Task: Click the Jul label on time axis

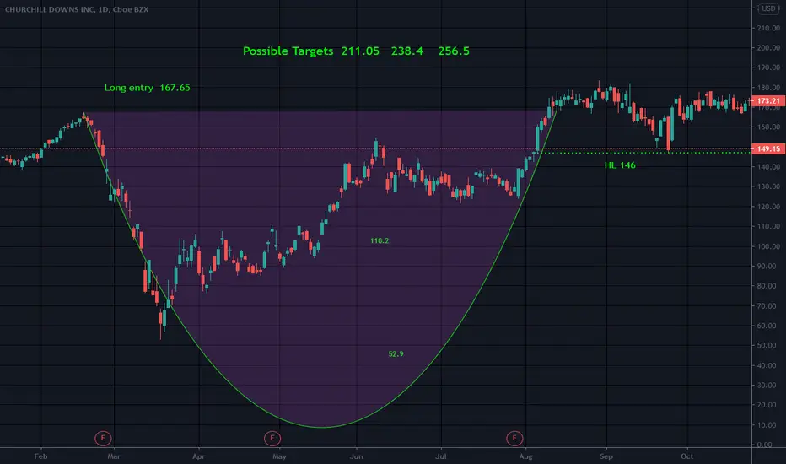Action: tap(440, 456)
